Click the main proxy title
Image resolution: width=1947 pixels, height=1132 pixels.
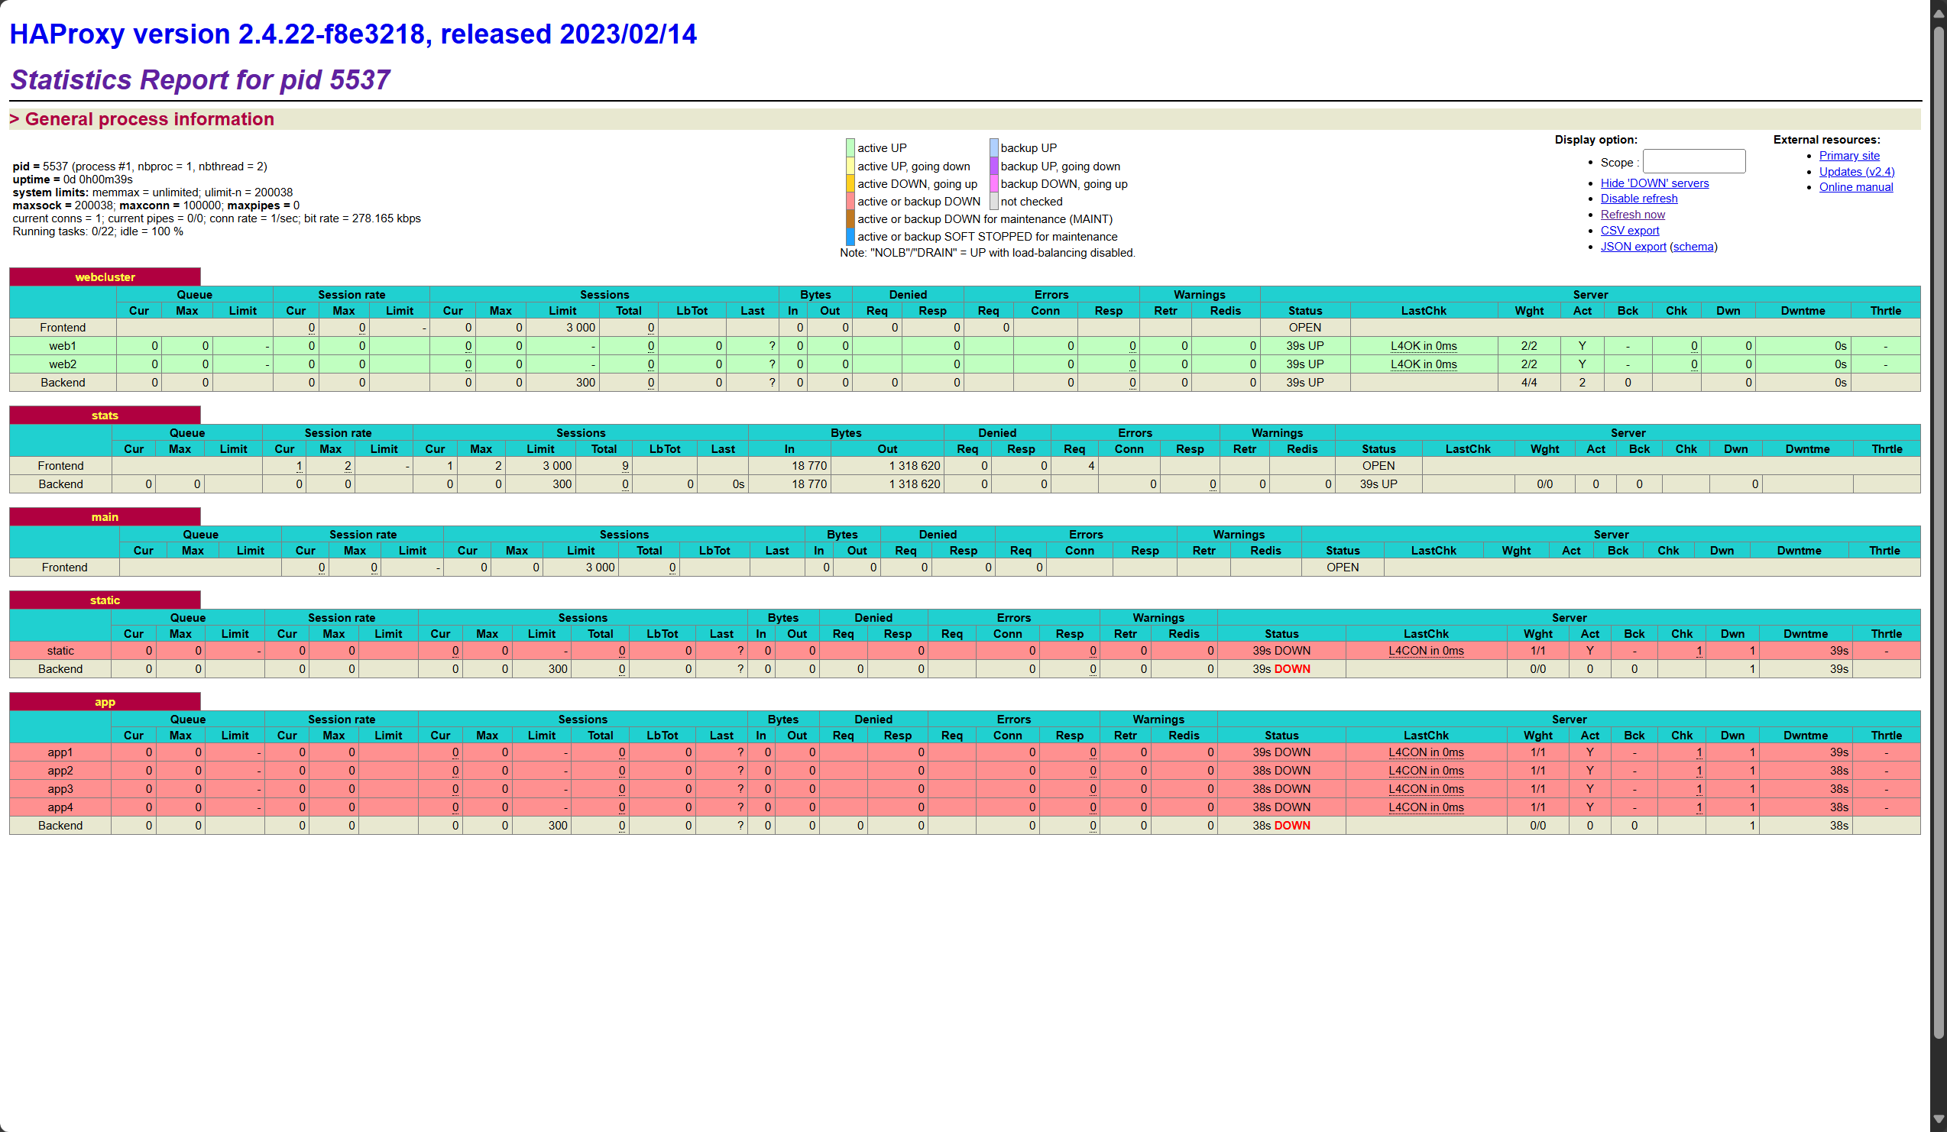coord(105,516)
